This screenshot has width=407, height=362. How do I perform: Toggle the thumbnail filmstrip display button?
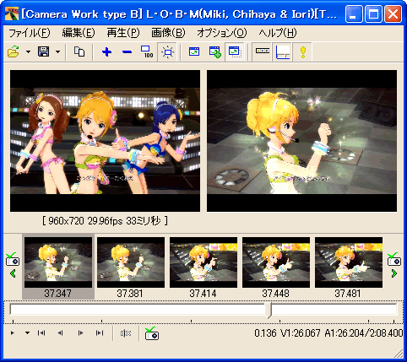pos(263,51)
